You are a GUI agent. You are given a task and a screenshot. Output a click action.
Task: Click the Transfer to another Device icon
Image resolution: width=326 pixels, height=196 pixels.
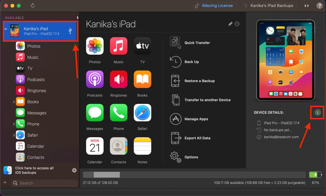pyautogui.click(x=175, y=100)
